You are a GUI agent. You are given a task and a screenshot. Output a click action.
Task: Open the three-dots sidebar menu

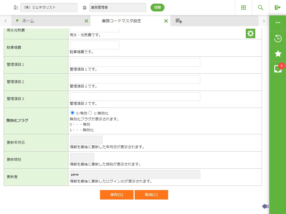tap(278, 23)
